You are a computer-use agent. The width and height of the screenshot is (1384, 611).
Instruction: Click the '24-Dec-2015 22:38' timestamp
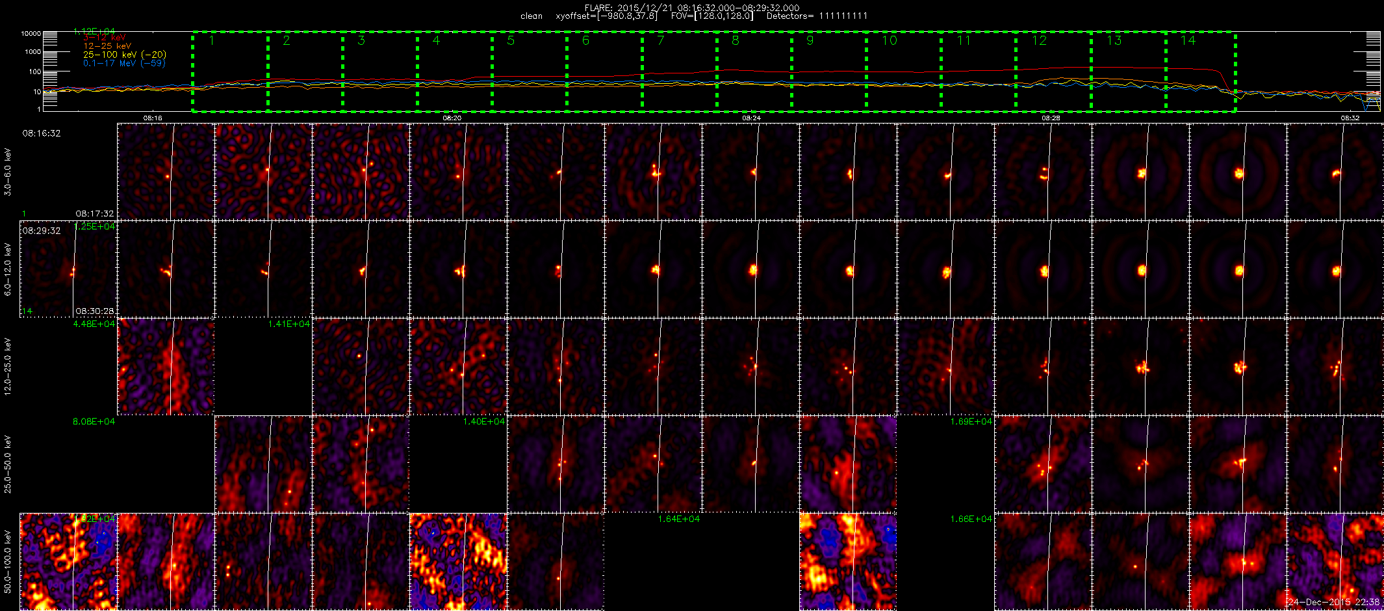pos(1333,602)
